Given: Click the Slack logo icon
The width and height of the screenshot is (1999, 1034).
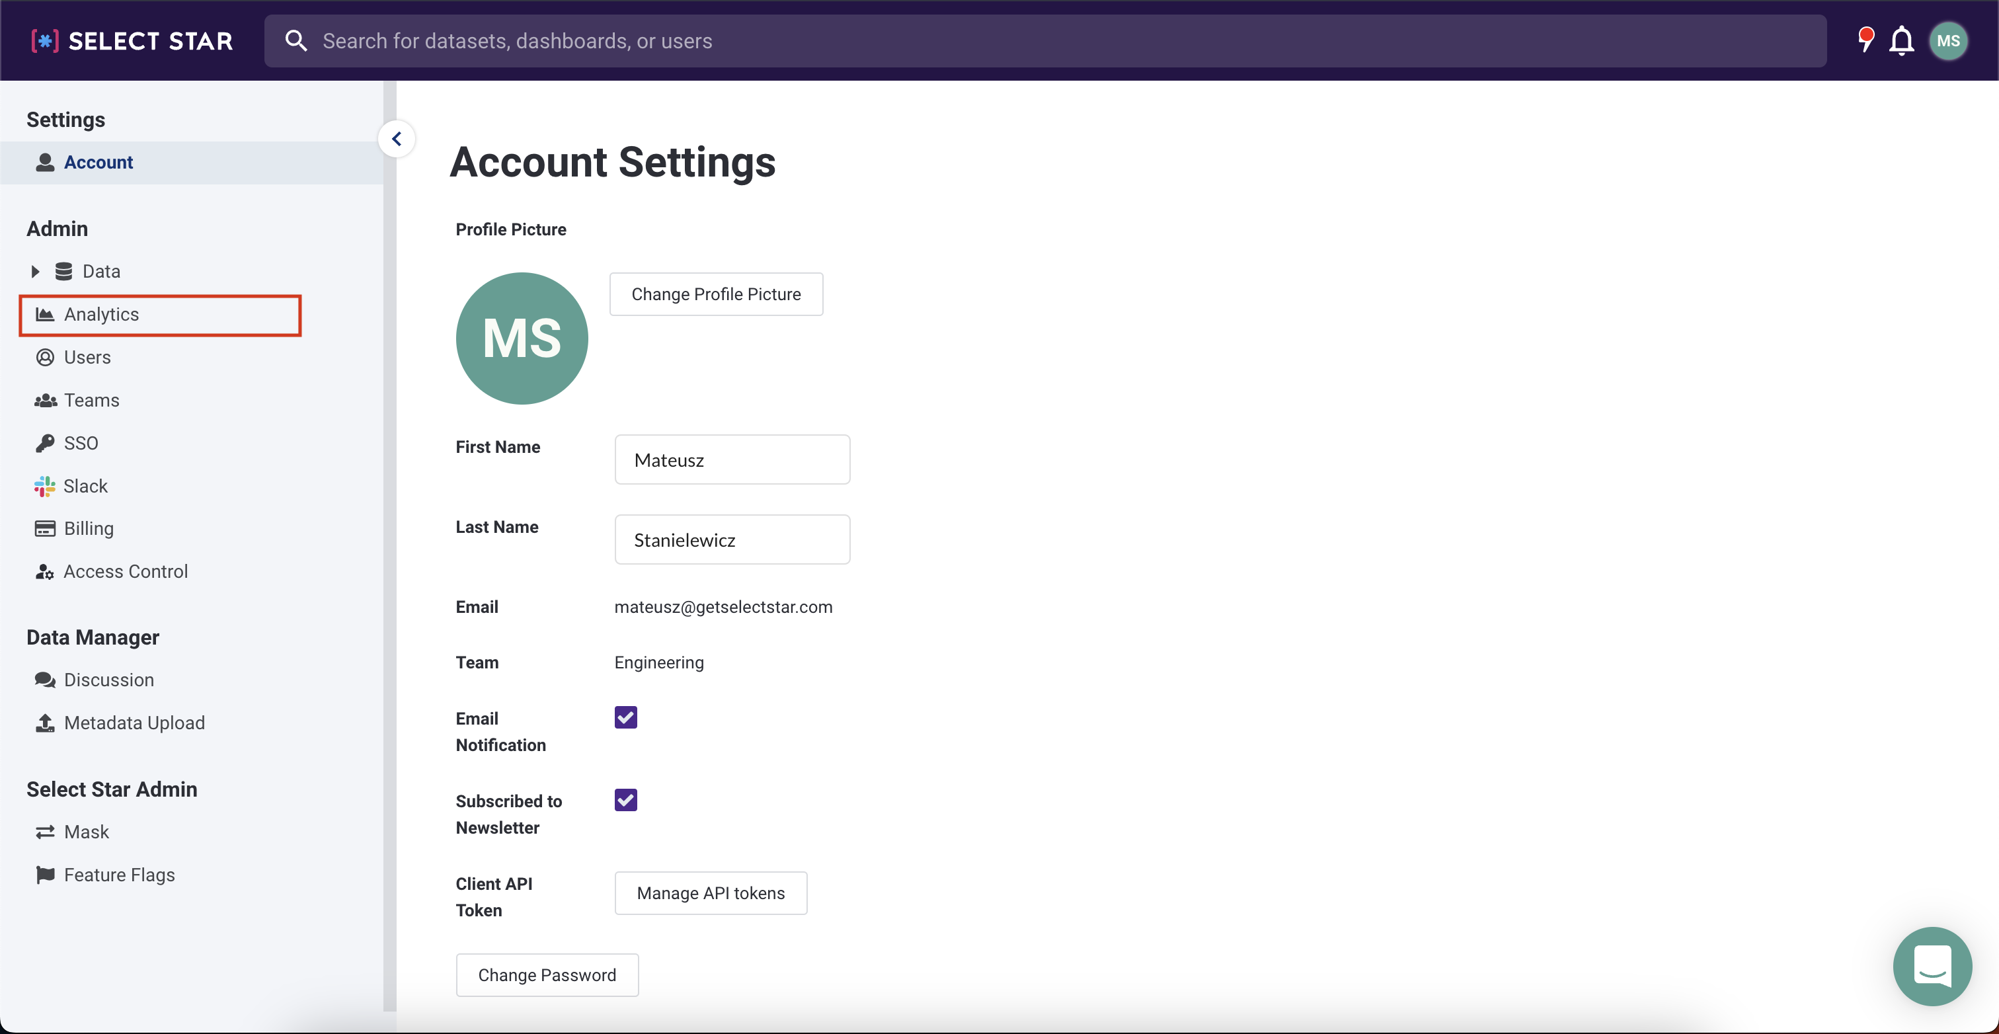Looking at the screenshot, I should click(44, 486).
